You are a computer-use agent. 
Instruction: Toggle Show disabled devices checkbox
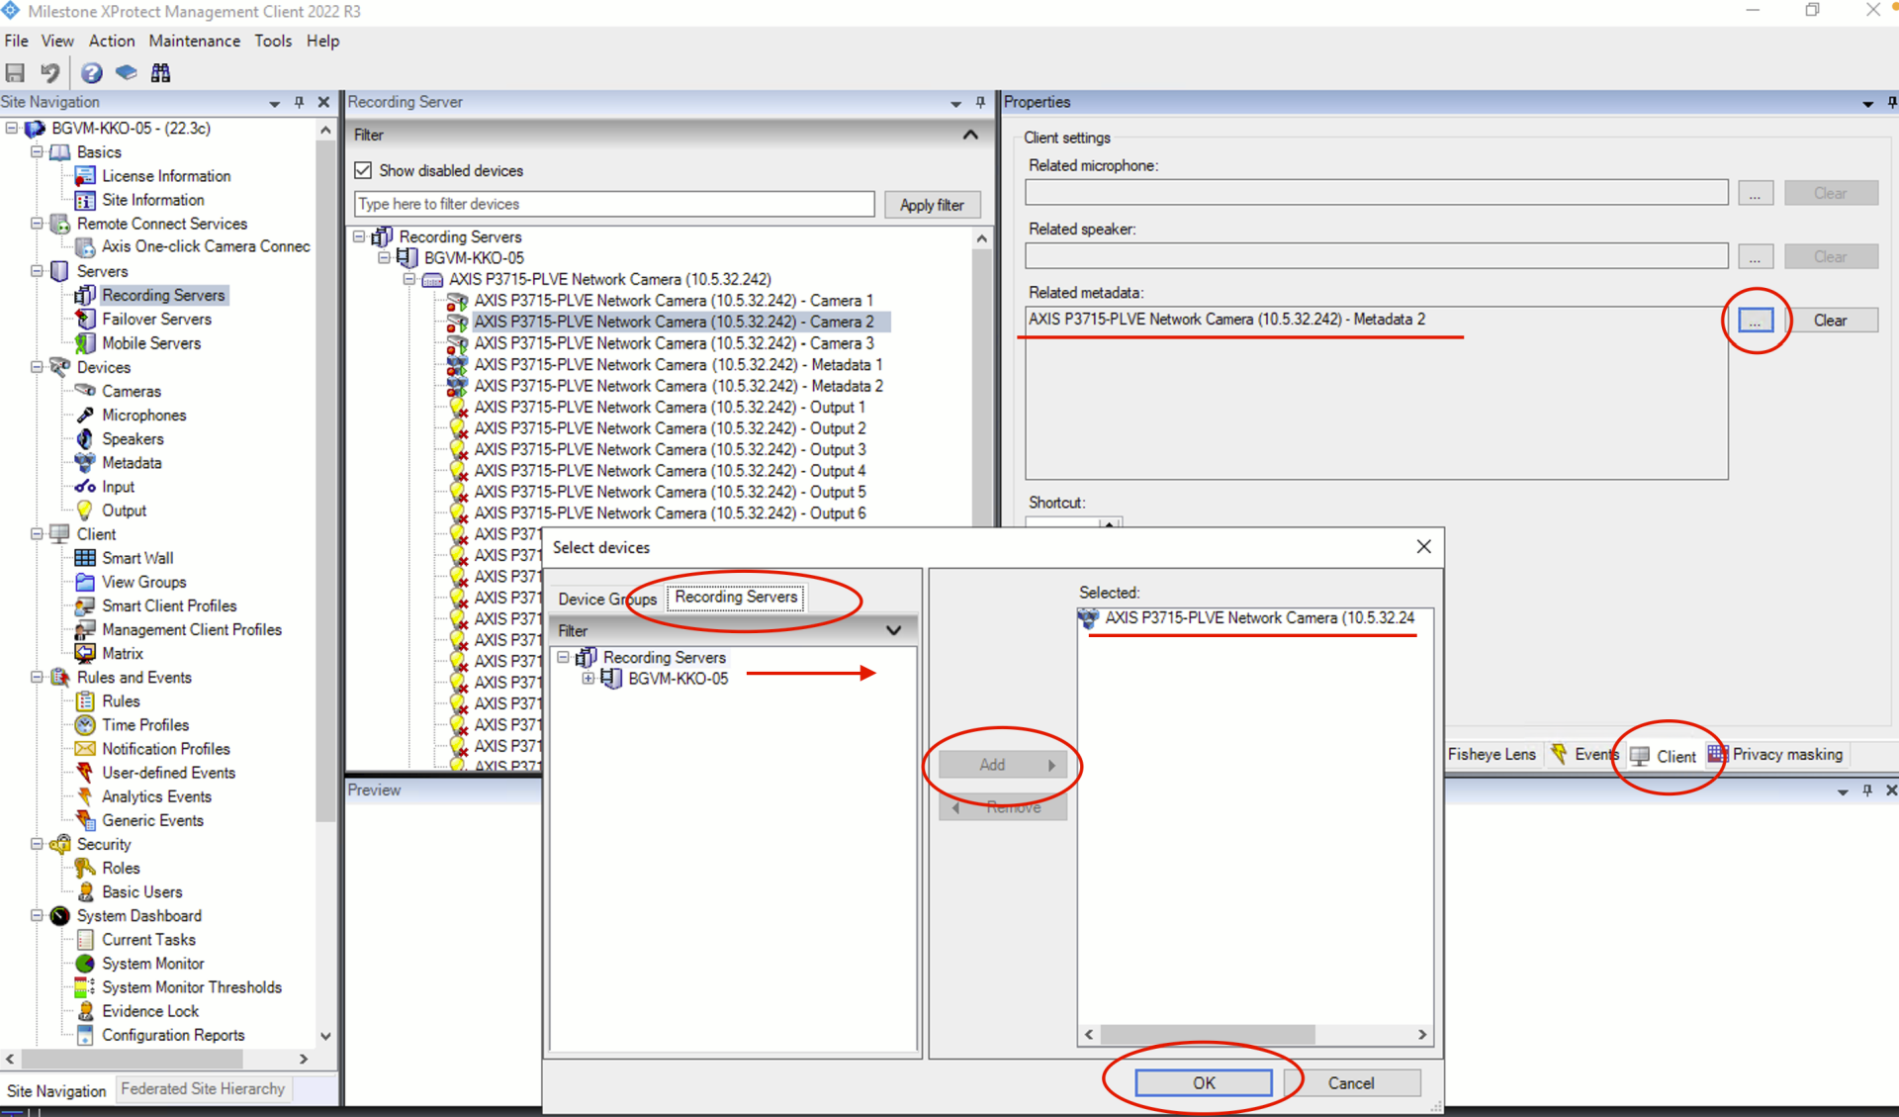363,170
